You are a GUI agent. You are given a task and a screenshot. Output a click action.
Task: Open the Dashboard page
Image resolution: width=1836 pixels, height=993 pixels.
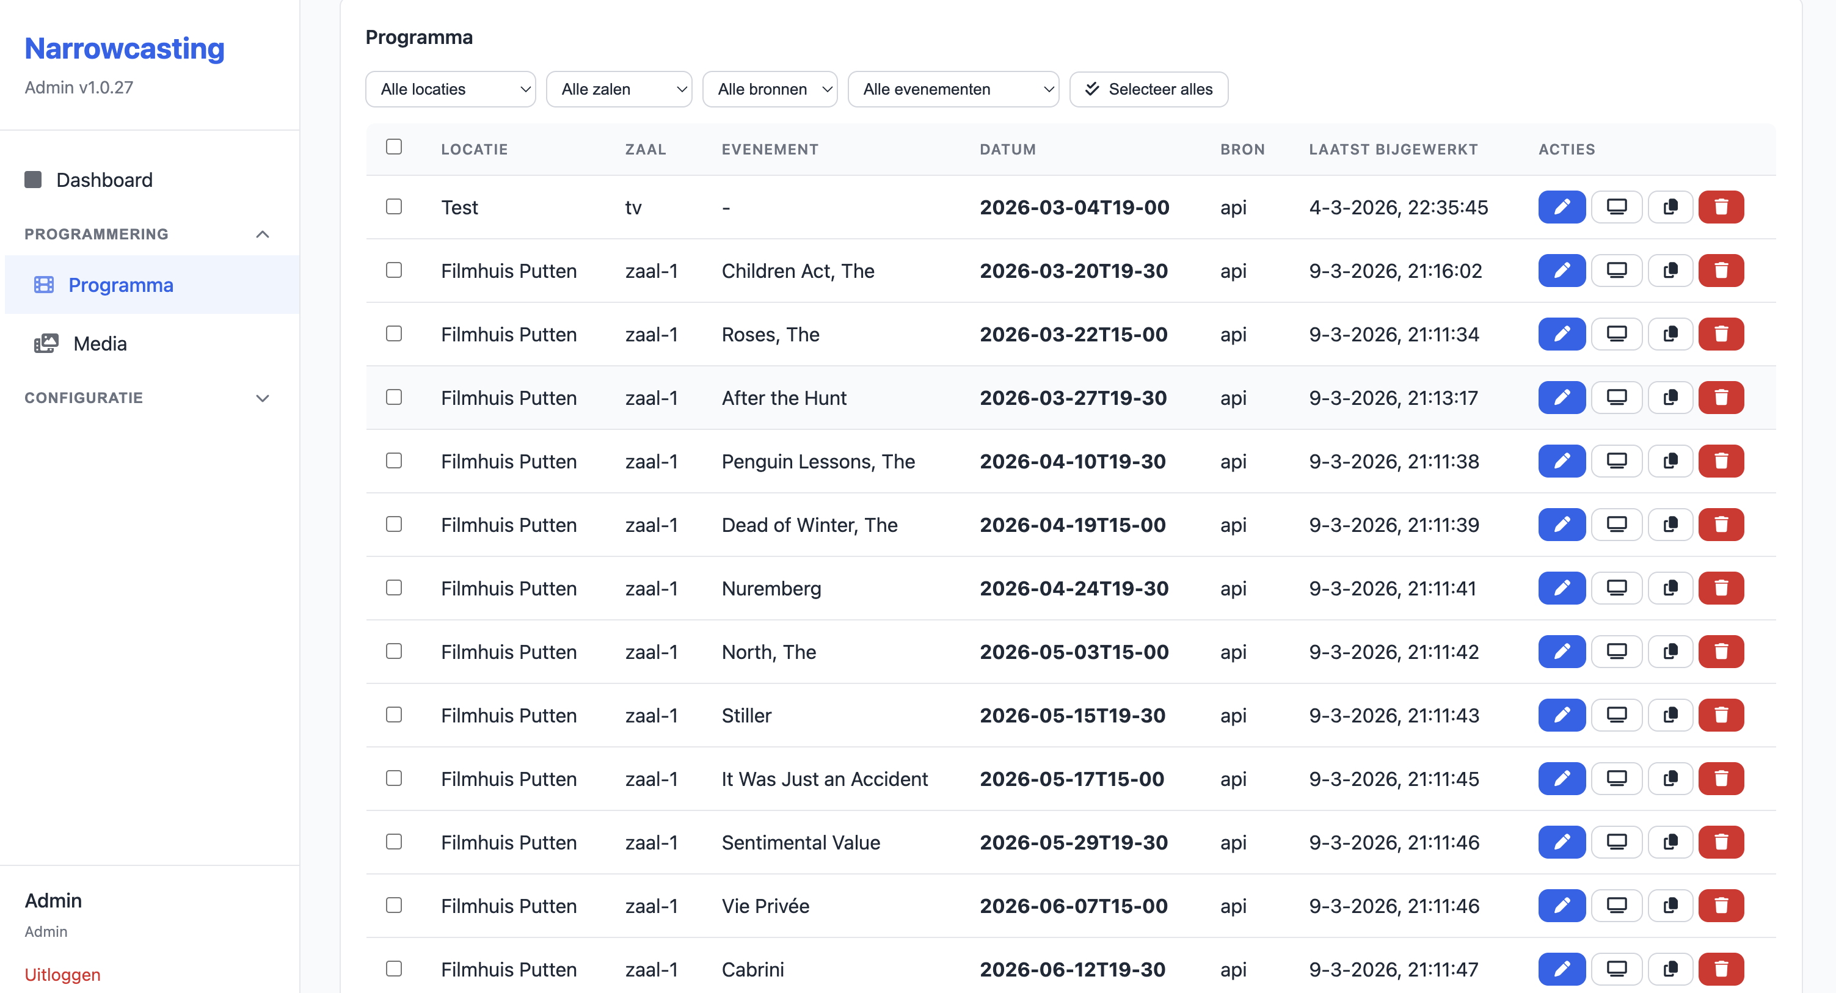click(104, 180)
